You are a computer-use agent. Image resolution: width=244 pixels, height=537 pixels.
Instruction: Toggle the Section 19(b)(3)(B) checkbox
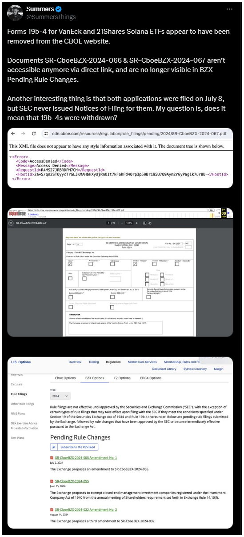tap(177, 264)
